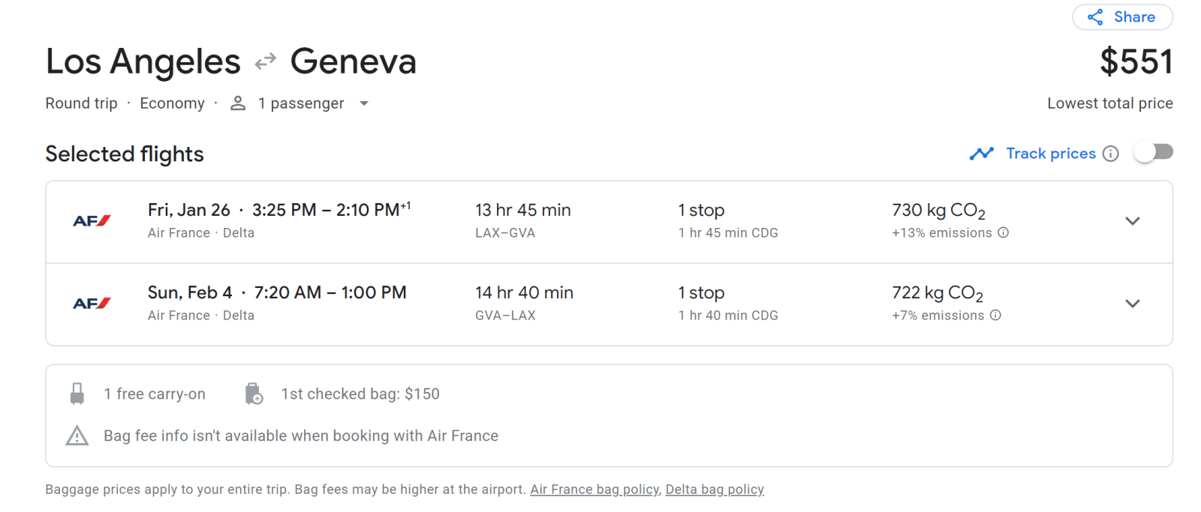1201x512 pixels.
Task: Click the Air France logo on Jan 26 flight
Action: coord(92,221)
